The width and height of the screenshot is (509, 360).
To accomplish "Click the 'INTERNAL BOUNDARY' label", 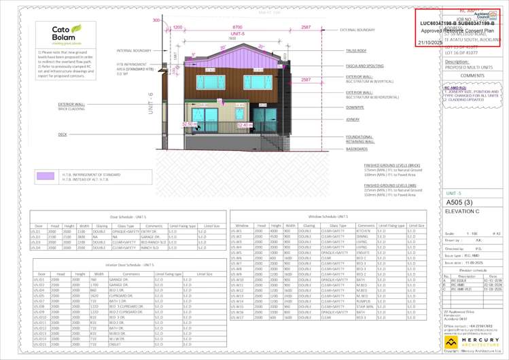I will coord(134,50).
